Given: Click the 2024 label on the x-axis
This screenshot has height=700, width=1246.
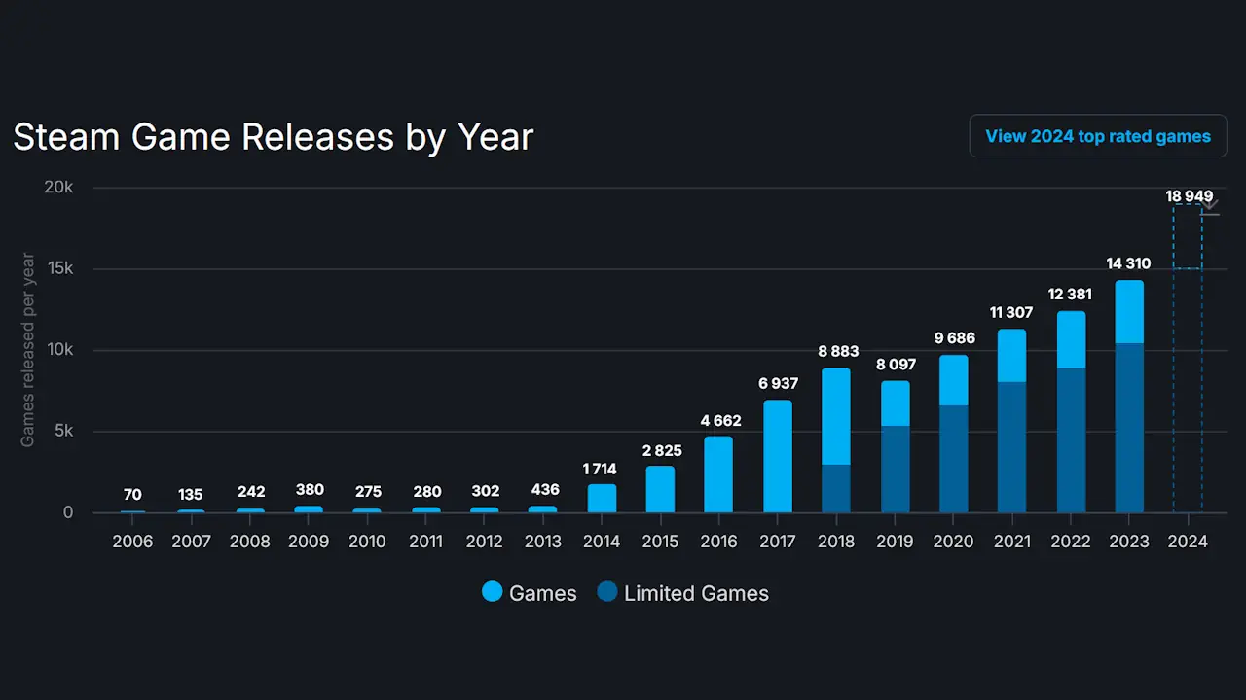Looking at the screenshot, I should point(1187,542).
